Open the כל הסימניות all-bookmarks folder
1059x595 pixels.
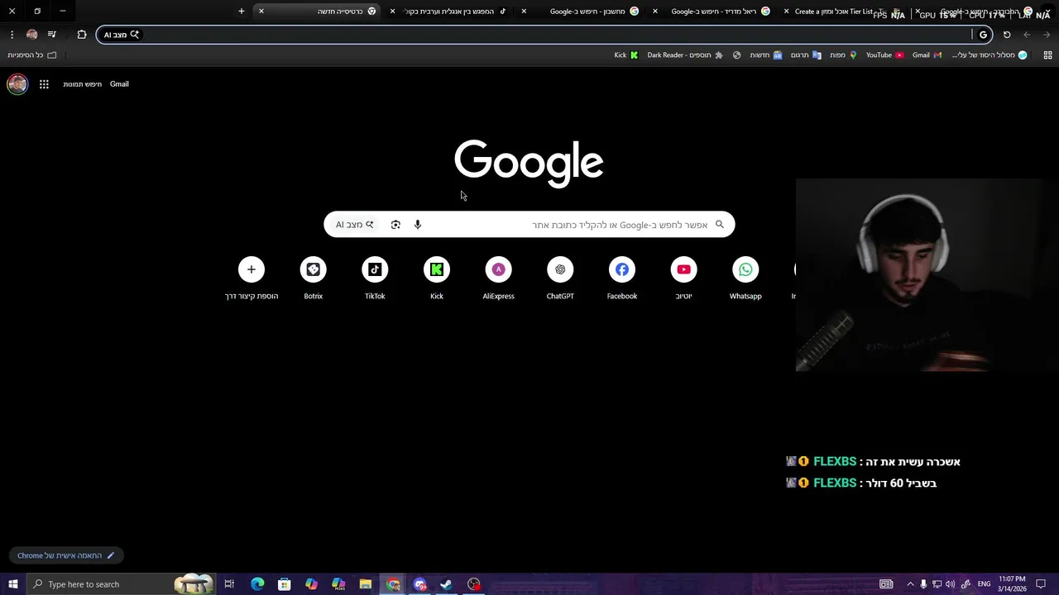pyautogui.click(x=32, y=55)
